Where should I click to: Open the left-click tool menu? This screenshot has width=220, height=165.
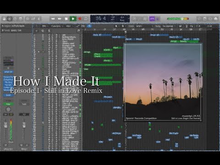[x=116, y=26]
